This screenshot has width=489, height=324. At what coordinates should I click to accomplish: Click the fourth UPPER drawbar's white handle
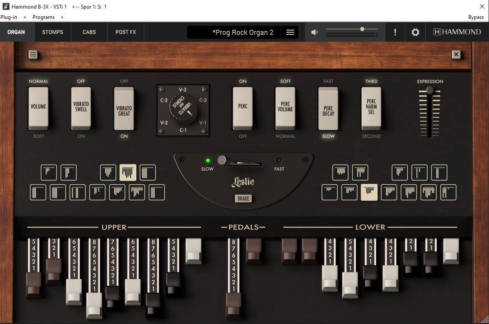tap(94, 305)
